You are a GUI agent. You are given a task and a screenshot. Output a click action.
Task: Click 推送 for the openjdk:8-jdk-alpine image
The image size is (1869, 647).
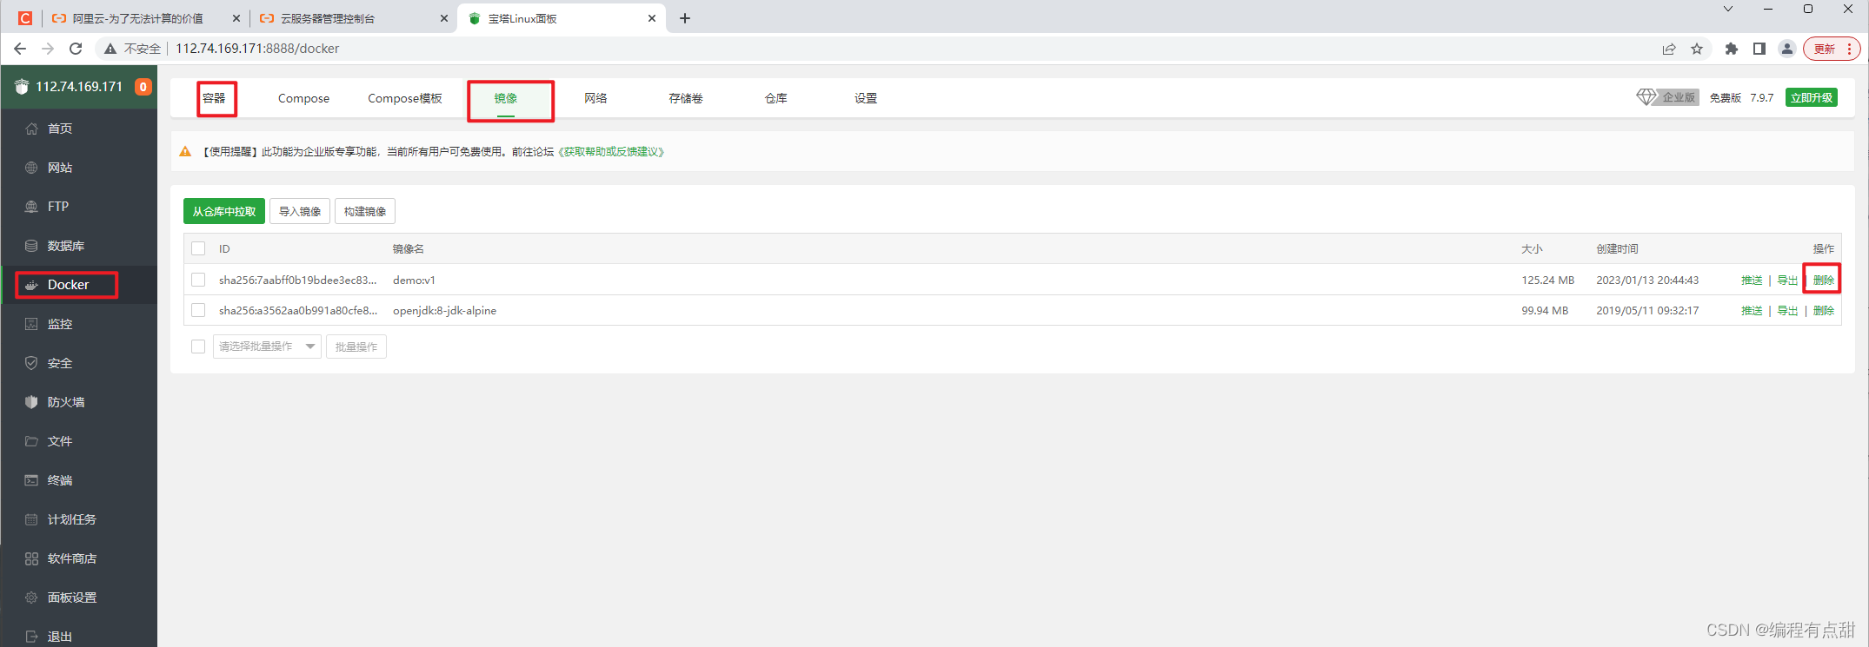1752,310
